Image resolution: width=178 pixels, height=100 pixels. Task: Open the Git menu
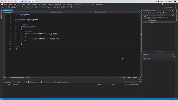pos(19,4)
